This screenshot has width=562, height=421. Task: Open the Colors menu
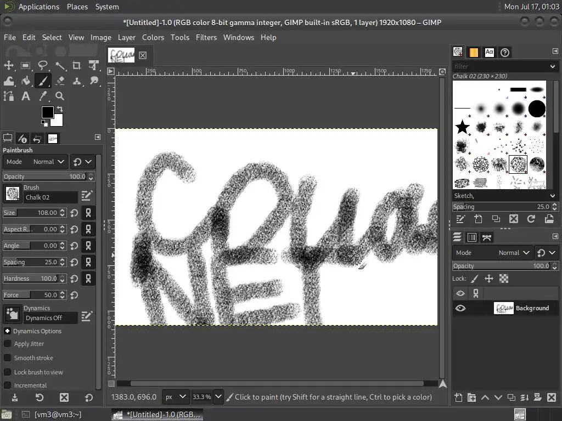pyautogui.click(x=153, y=37)
